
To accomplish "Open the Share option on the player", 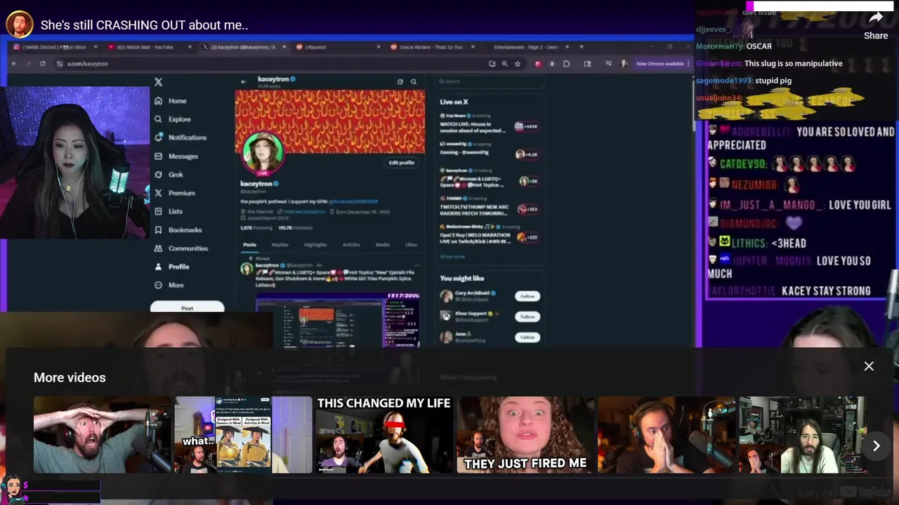I will click(875, 25).
